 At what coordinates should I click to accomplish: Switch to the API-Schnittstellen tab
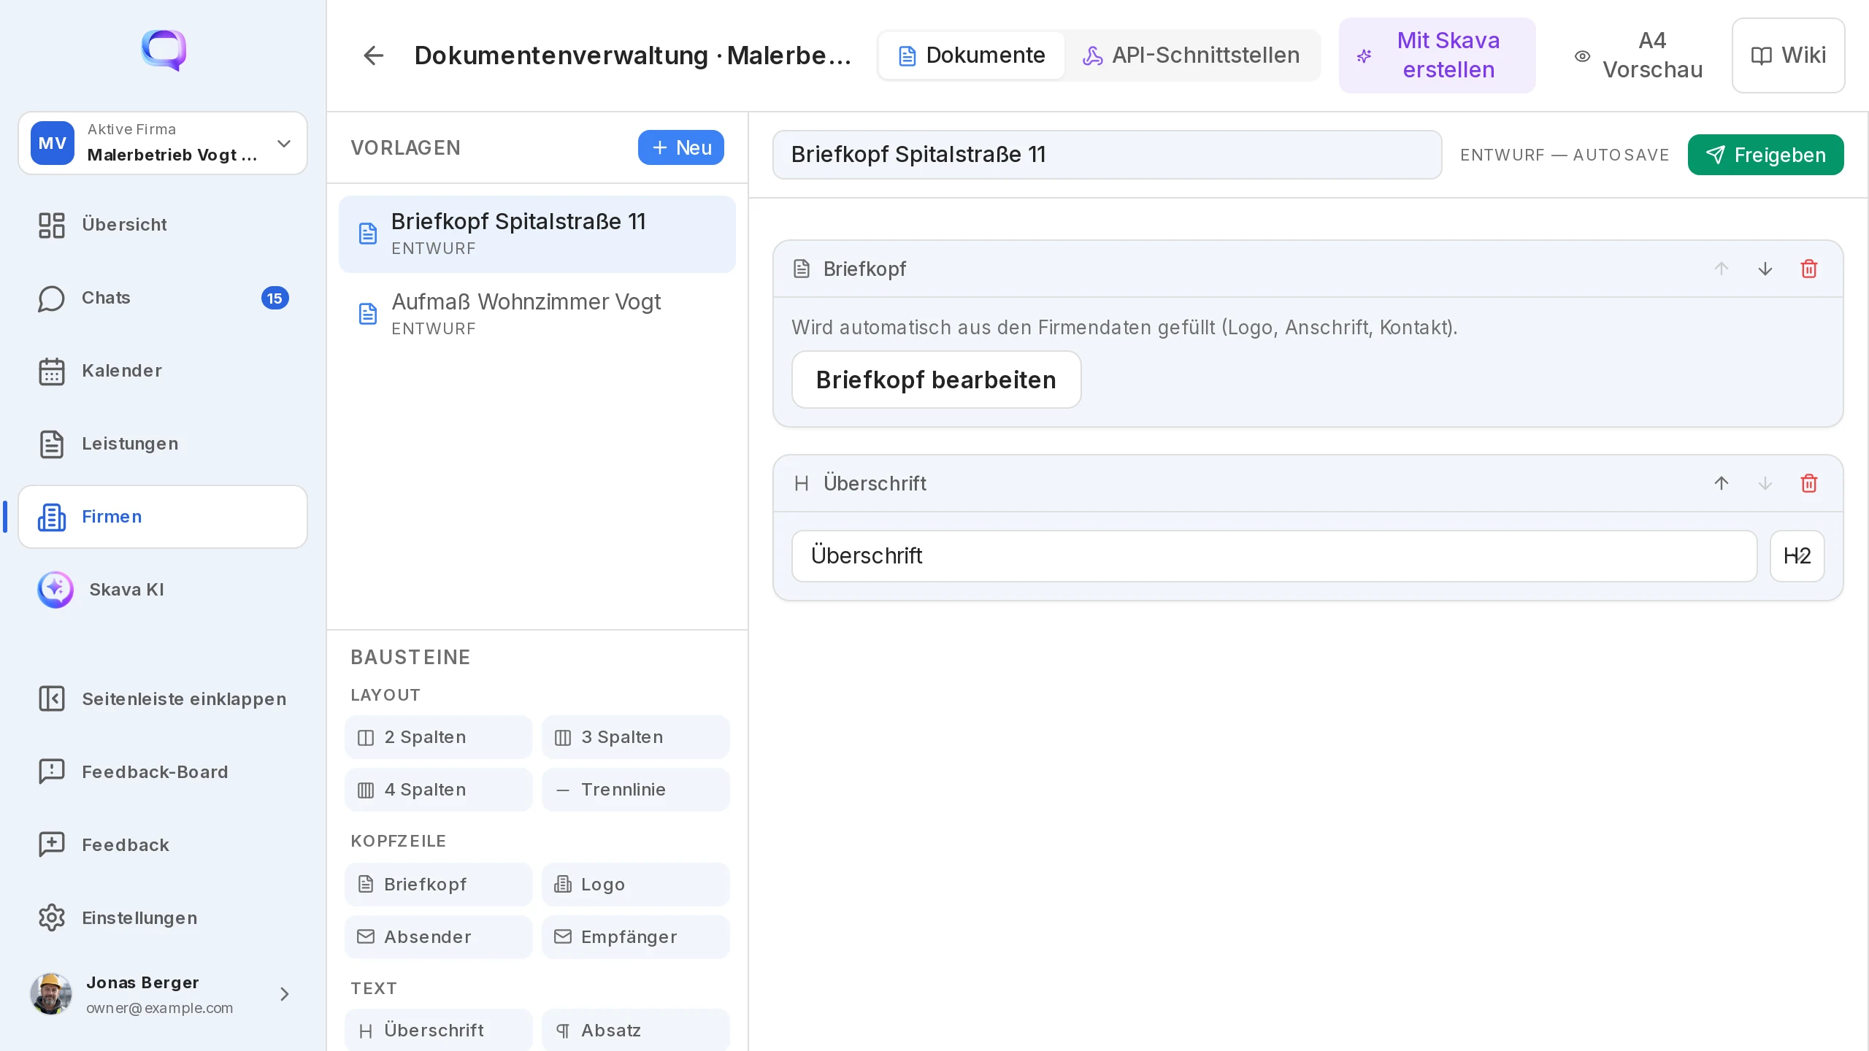coord(1191,55)
